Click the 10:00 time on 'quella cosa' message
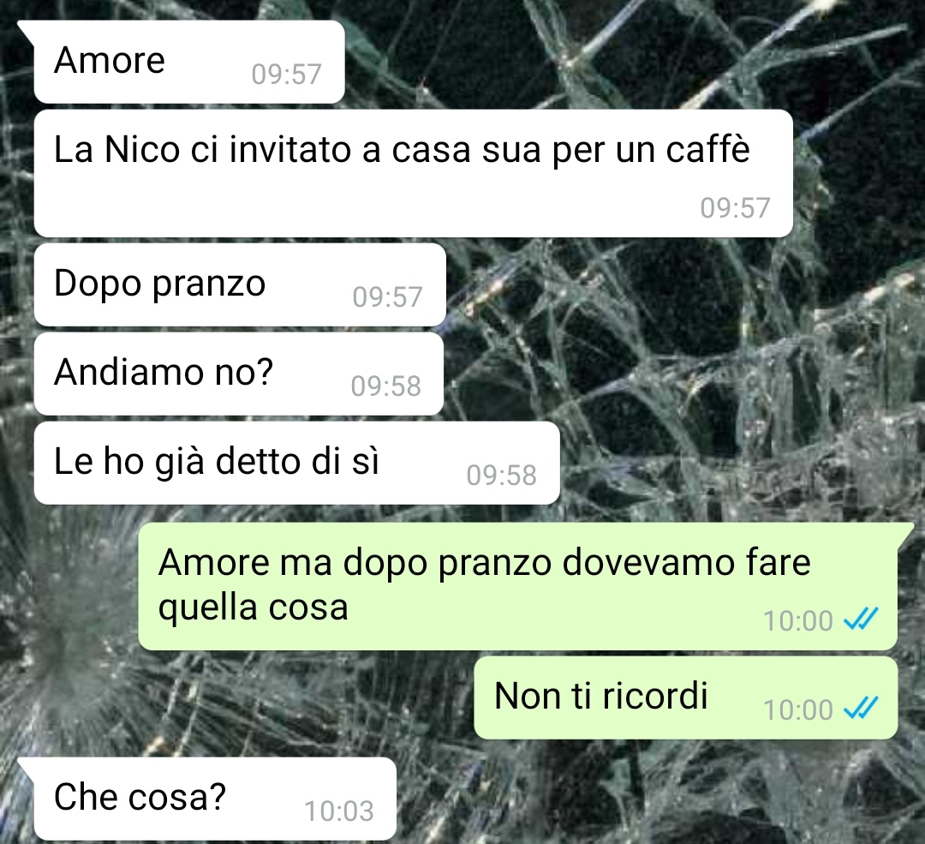This screenshot has width=925, height=844. click(798, 621)
